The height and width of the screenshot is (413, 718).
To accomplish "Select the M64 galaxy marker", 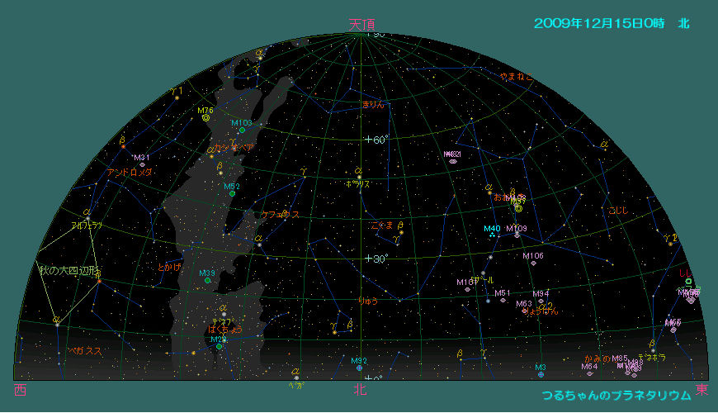I will (x=589, y=373).
